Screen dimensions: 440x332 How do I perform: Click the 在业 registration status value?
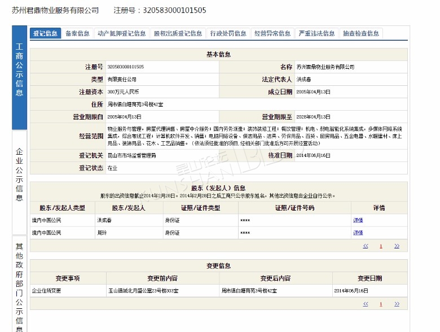[112, 168]
